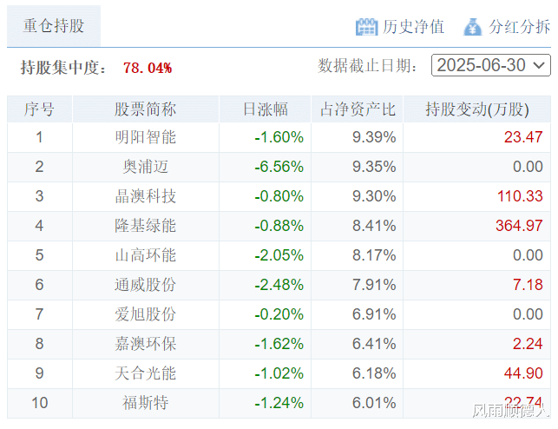Click the 44.90 holding change value

click(x=523, y=373)
